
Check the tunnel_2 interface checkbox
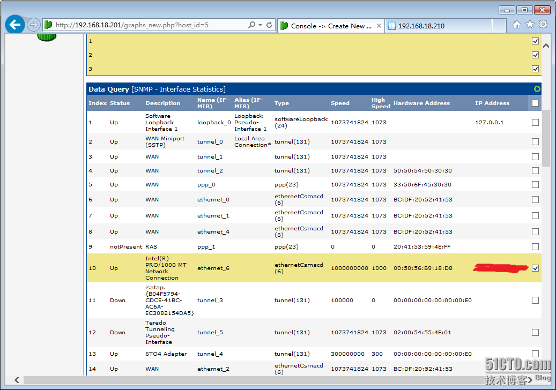[536, 171]
